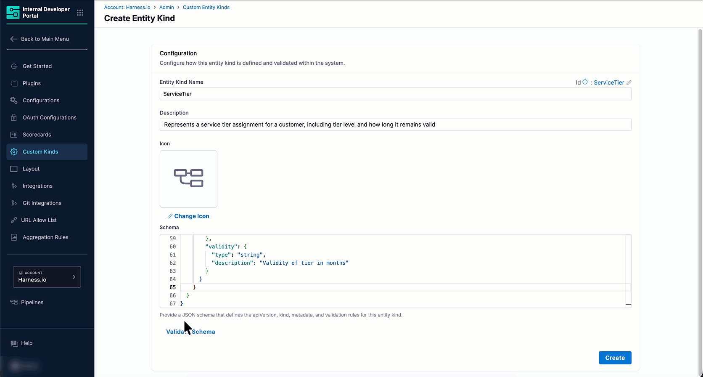Focus the Entity Kind Name field
The width and height of the screenshot is (703, 377).
tap(395, 94)
